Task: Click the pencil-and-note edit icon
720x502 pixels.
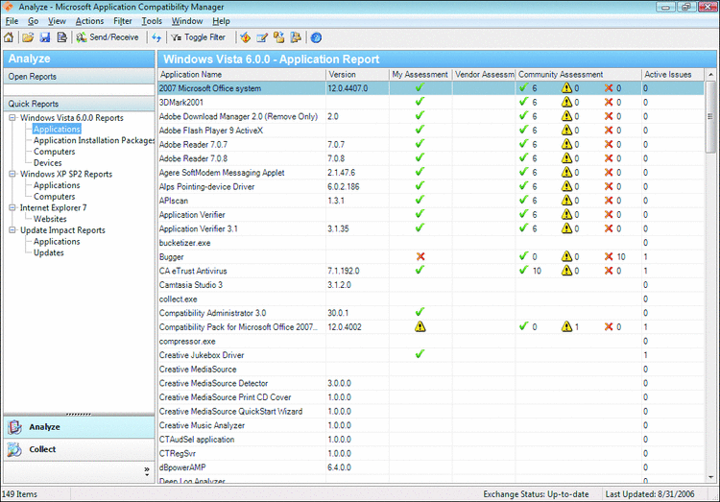Action: point(262,37)
